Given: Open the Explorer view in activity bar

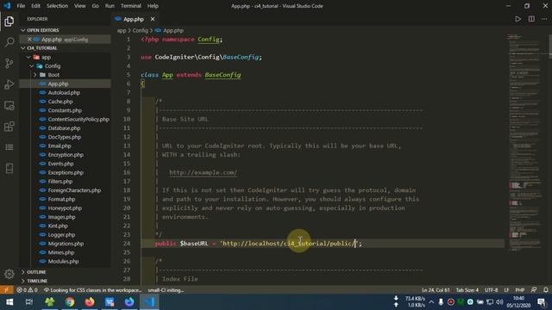Looking at the screenshot, I should point(9,21).
